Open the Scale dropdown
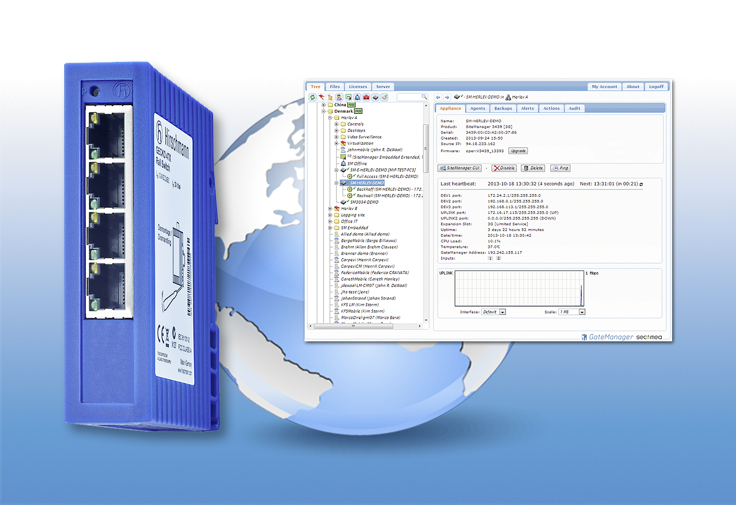The width and height of the screenshot is (736, 505). point(572,312)
